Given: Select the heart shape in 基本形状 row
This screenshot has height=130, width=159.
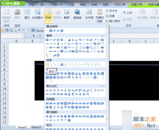Looking at the screenshot, I should 69,77.
